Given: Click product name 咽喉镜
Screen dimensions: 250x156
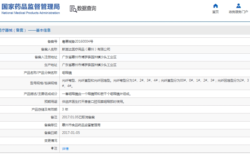Looking at the screenshot, I should (x=67, y=73).
